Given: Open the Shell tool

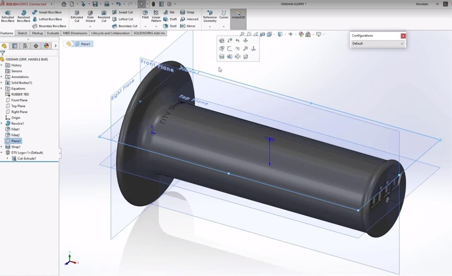Looking at the screenshot, I should coord(173,26).
